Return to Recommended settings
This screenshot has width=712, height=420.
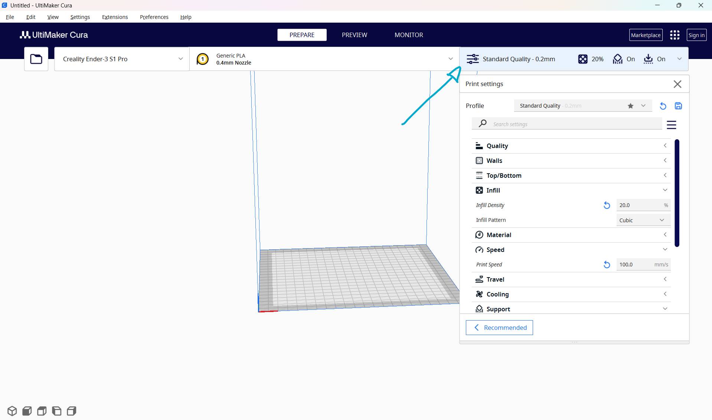pos(499,328)
